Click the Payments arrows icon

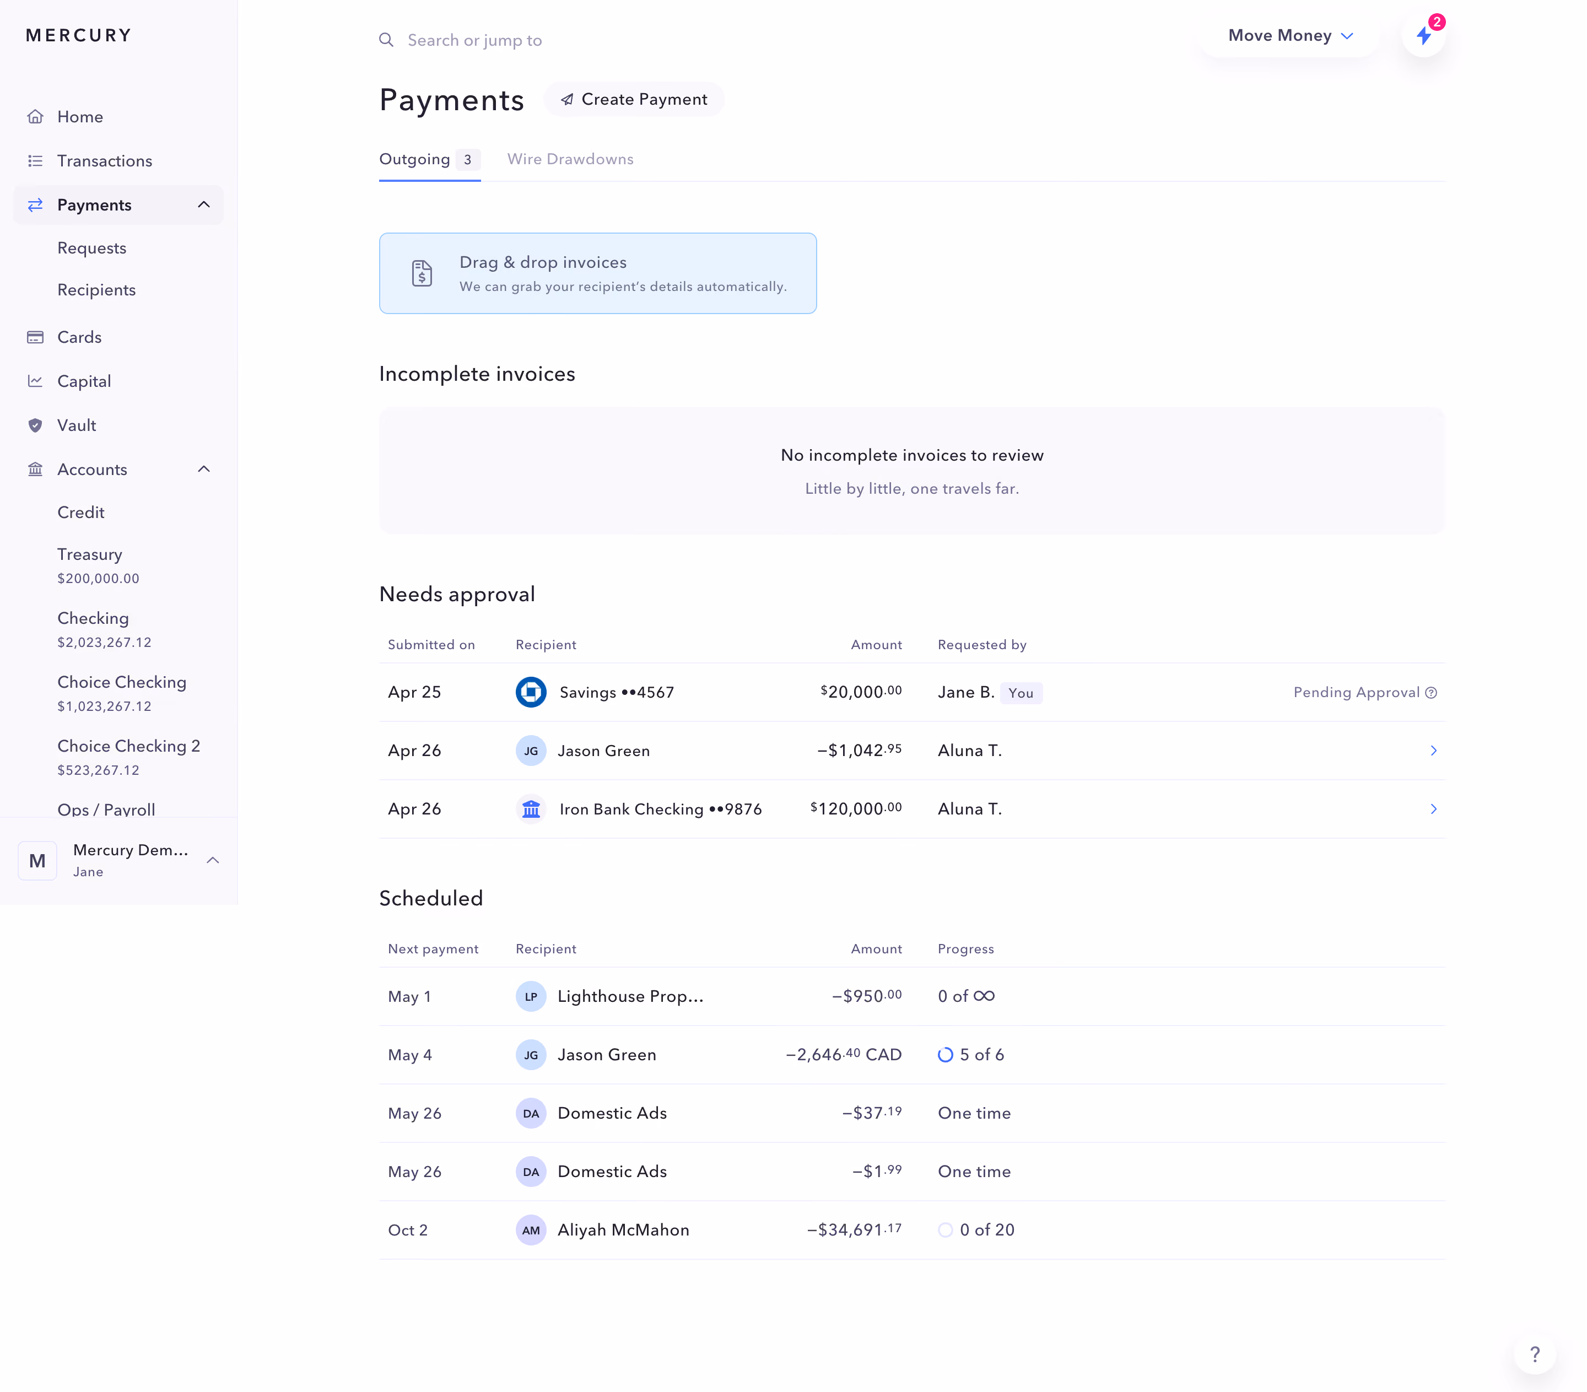coord(35,205)
